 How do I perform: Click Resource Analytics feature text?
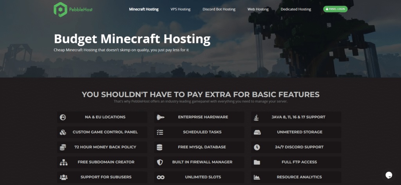[x=299, y=177]
